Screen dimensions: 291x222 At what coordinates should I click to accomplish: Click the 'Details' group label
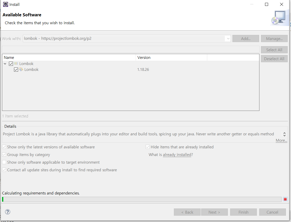point(10,126)
